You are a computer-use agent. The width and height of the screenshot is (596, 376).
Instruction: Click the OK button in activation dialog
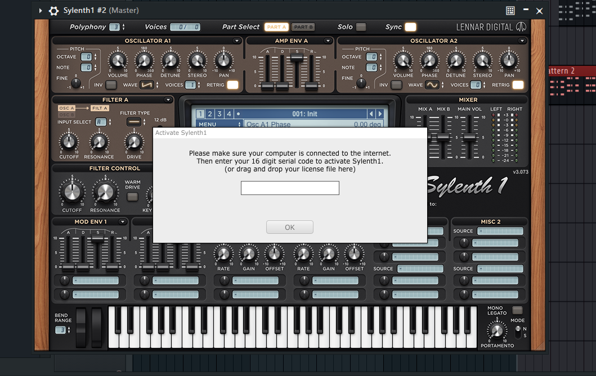[289, 227]
